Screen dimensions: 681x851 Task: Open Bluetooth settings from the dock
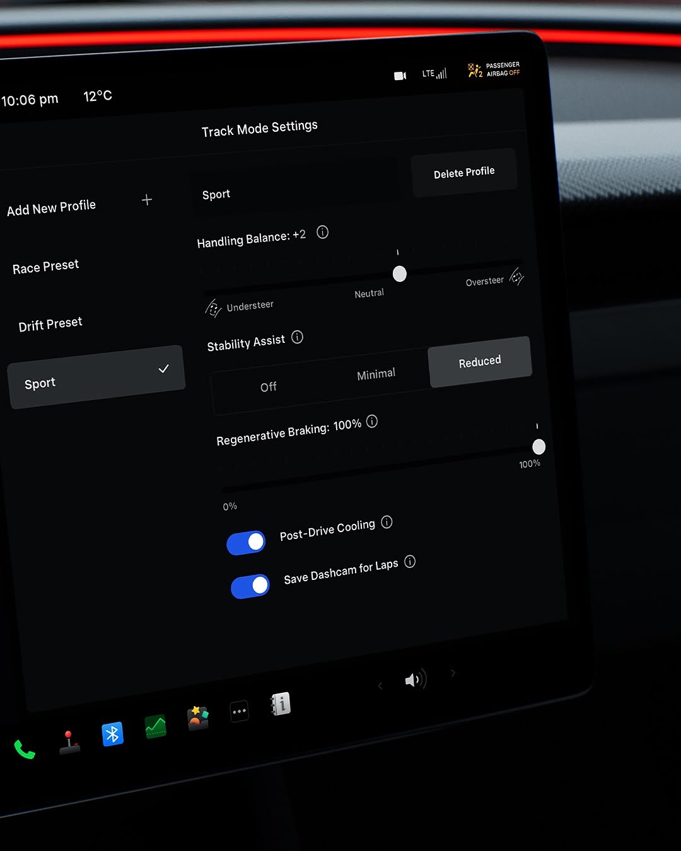pyautogui.click(x=112, y=733)
